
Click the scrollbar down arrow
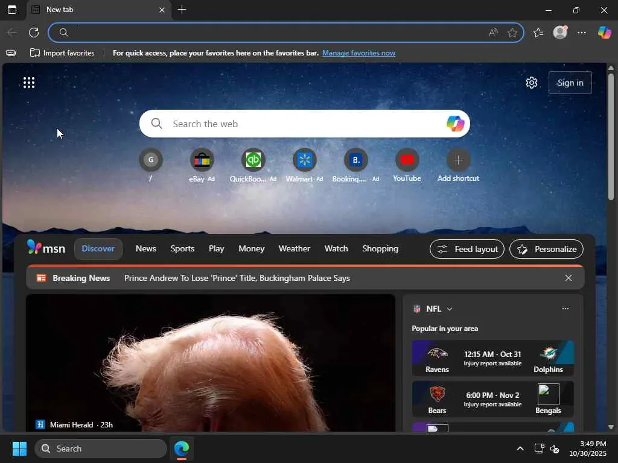click(x=611, y=427)
